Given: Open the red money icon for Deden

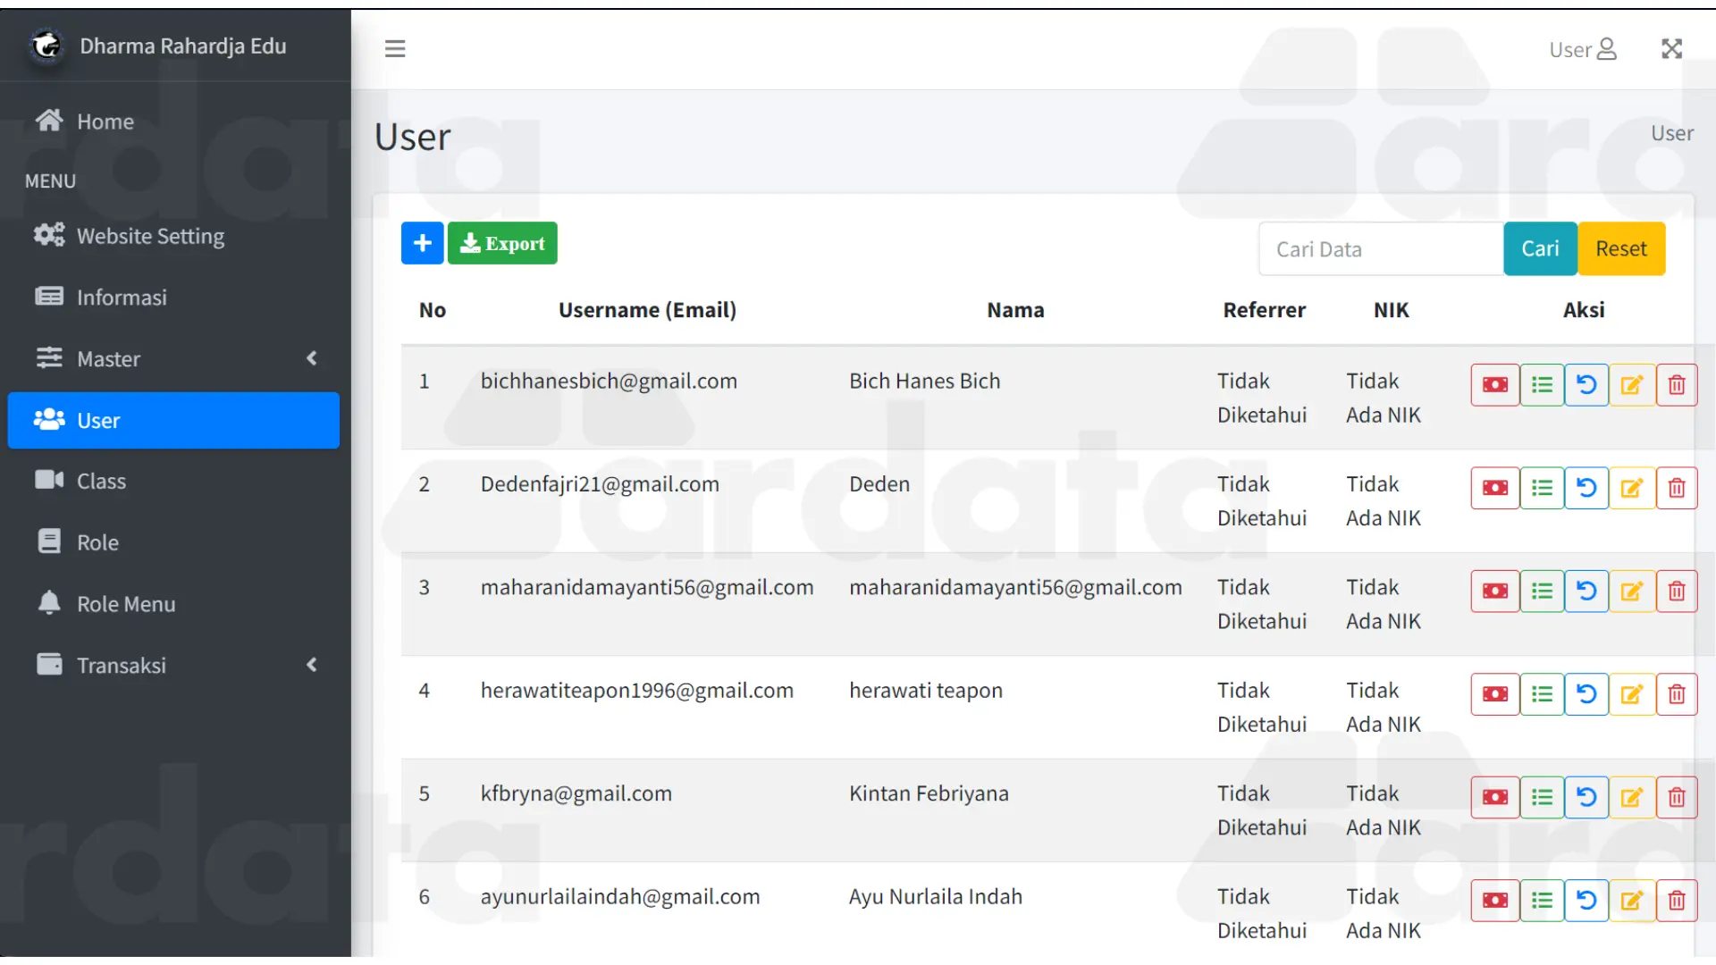Looking at the screenshot, I should 1495,488.
